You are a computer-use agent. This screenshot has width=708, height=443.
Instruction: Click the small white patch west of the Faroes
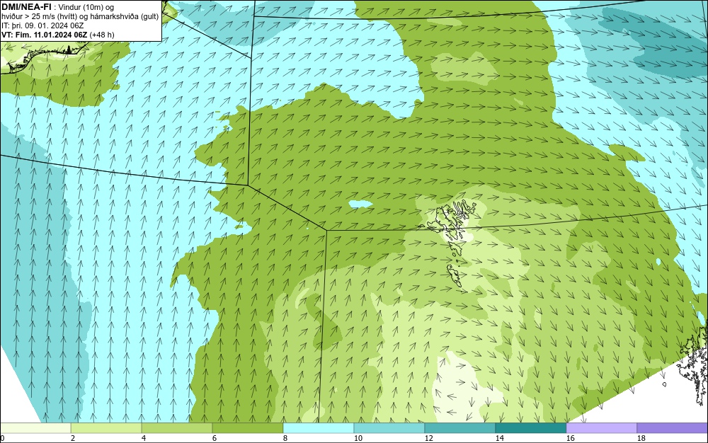(x=360, y=204)
